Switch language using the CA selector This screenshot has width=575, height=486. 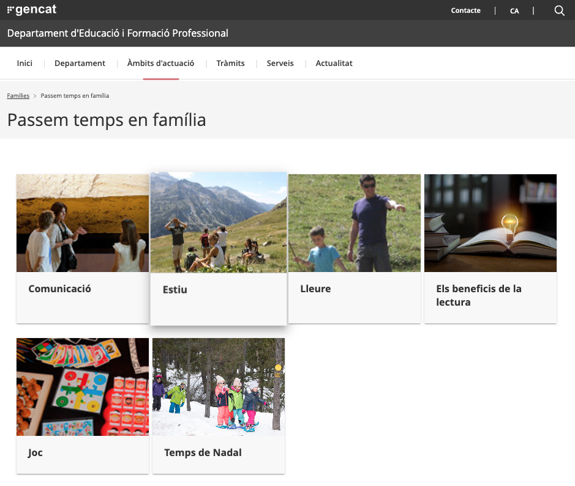pyautogui.click(x=514, y=10)
